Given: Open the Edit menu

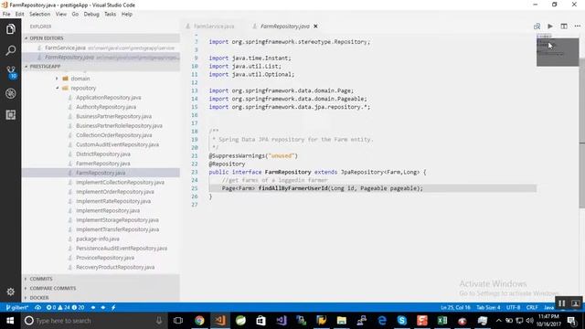Looking at the screenshot, I should (20, 15).
